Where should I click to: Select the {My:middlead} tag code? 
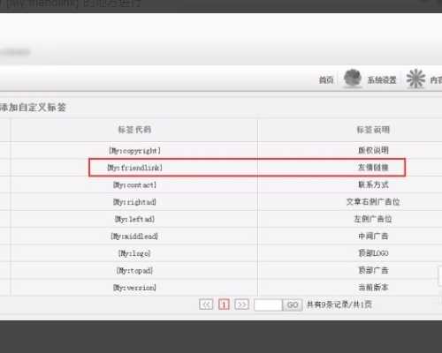[x=134, y=236]
